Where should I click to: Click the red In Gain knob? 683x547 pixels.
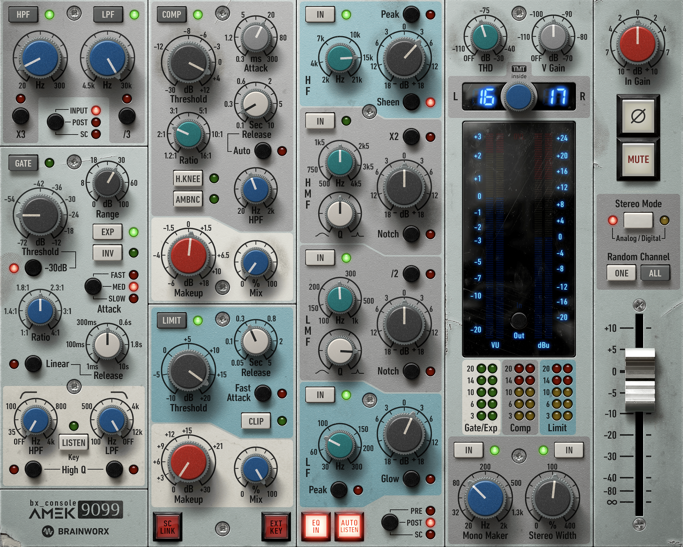(x=637, y=43)
